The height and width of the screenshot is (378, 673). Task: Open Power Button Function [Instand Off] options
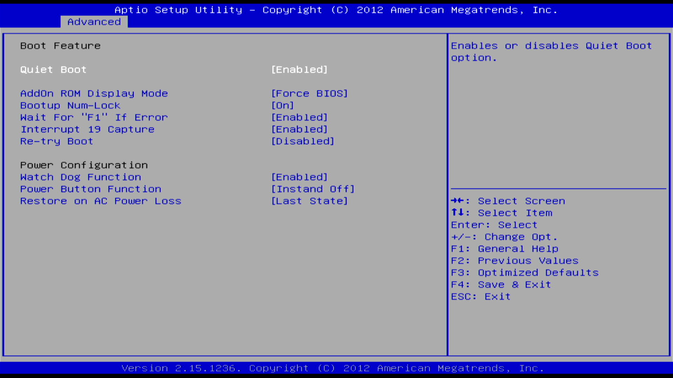point(313,189)
